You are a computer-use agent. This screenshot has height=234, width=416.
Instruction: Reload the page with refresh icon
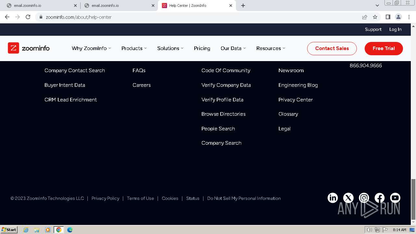28,17
